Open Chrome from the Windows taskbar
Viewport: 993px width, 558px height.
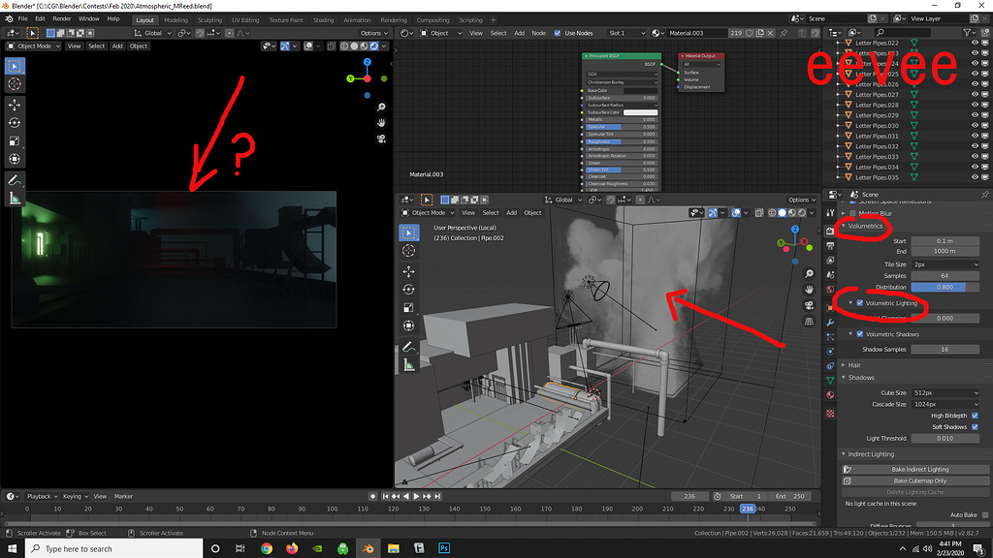(267, 548)
